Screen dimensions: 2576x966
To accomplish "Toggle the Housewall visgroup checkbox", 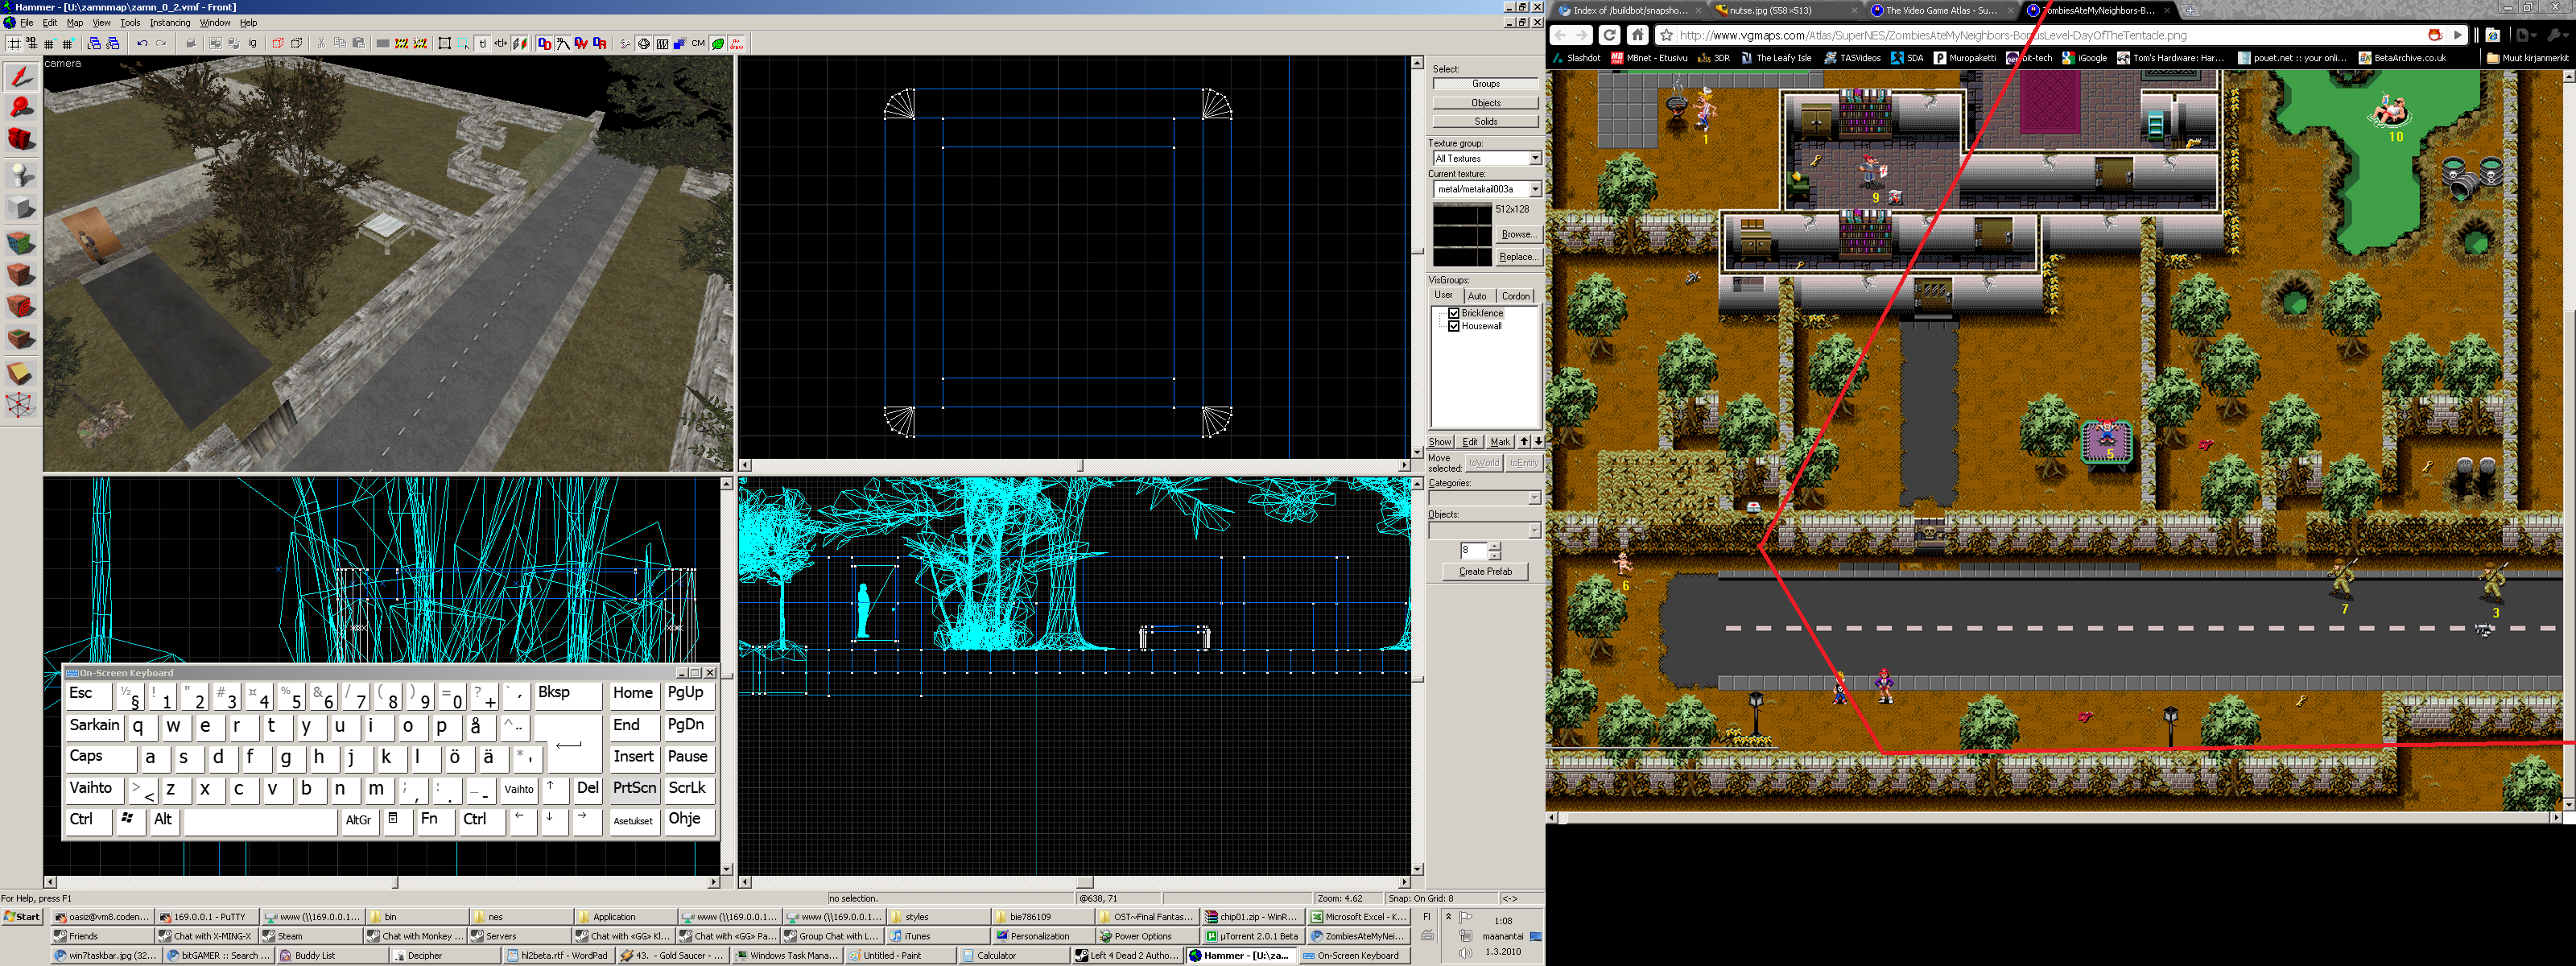I will click(x=1454, y=326).
